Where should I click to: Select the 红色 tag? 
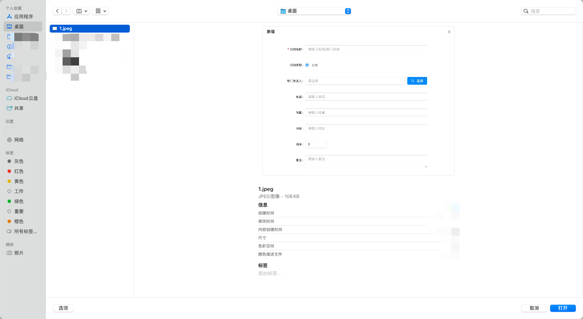[23, 171]
